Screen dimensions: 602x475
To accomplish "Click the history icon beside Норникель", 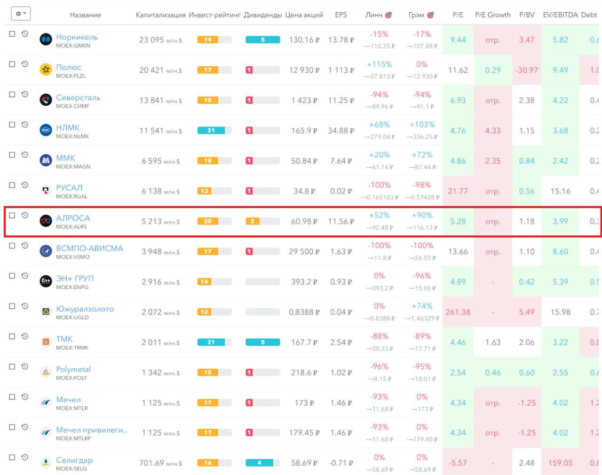I will coord(25,34).
